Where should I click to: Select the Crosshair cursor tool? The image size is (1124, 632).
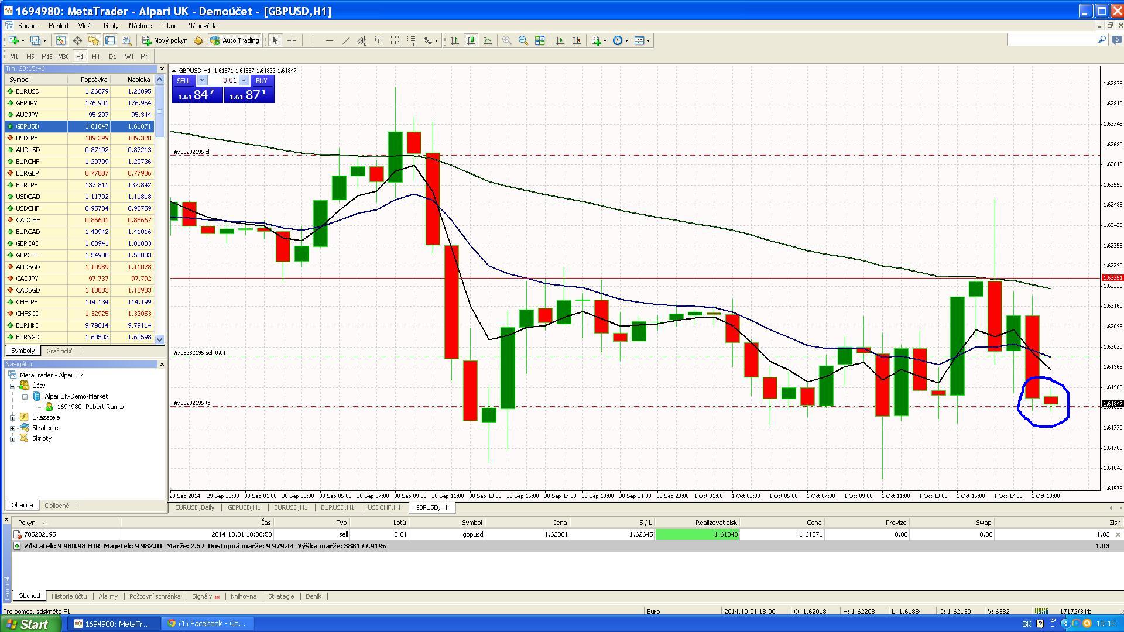pos(292,40)
